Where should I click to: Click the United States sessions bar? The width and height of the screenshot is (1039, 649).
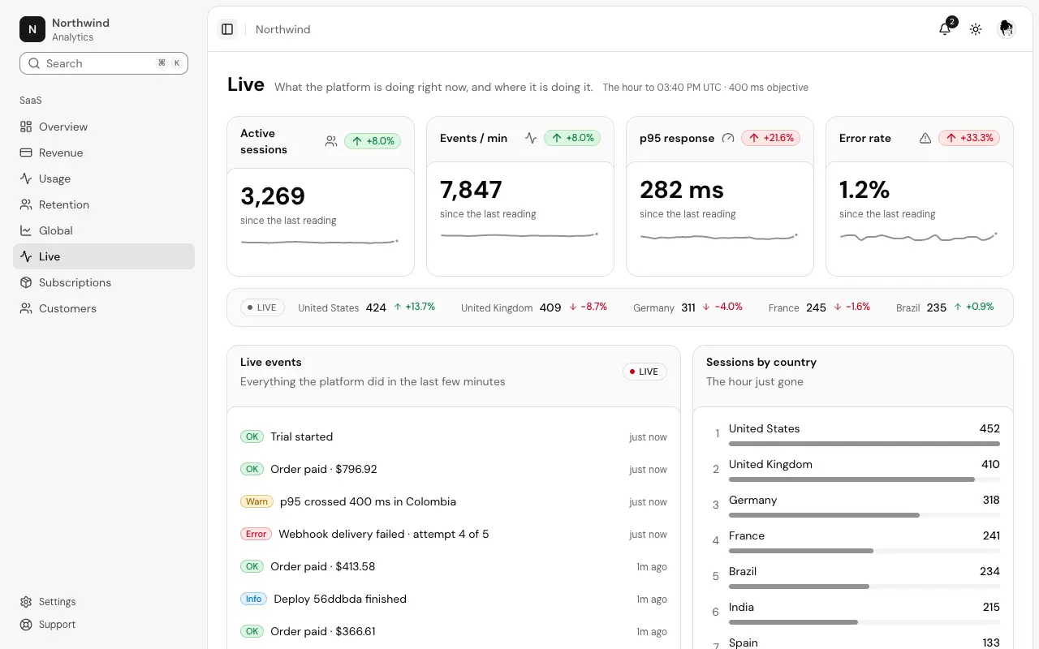[864, 444]
